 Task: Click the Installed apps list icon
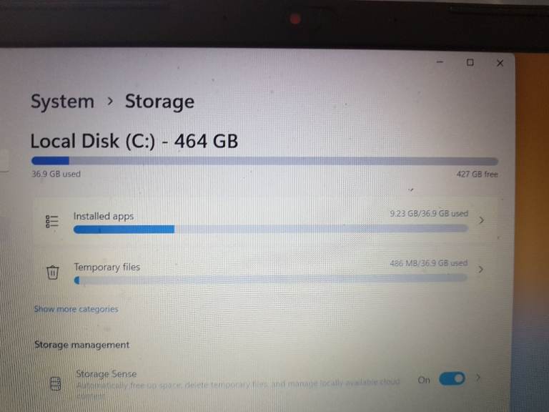[x=52, y=222]
